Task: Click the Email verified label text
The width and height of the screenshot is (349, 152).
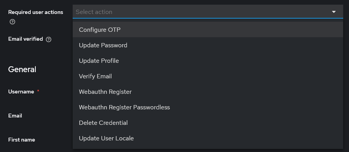Action: click(x=25, y=39)
